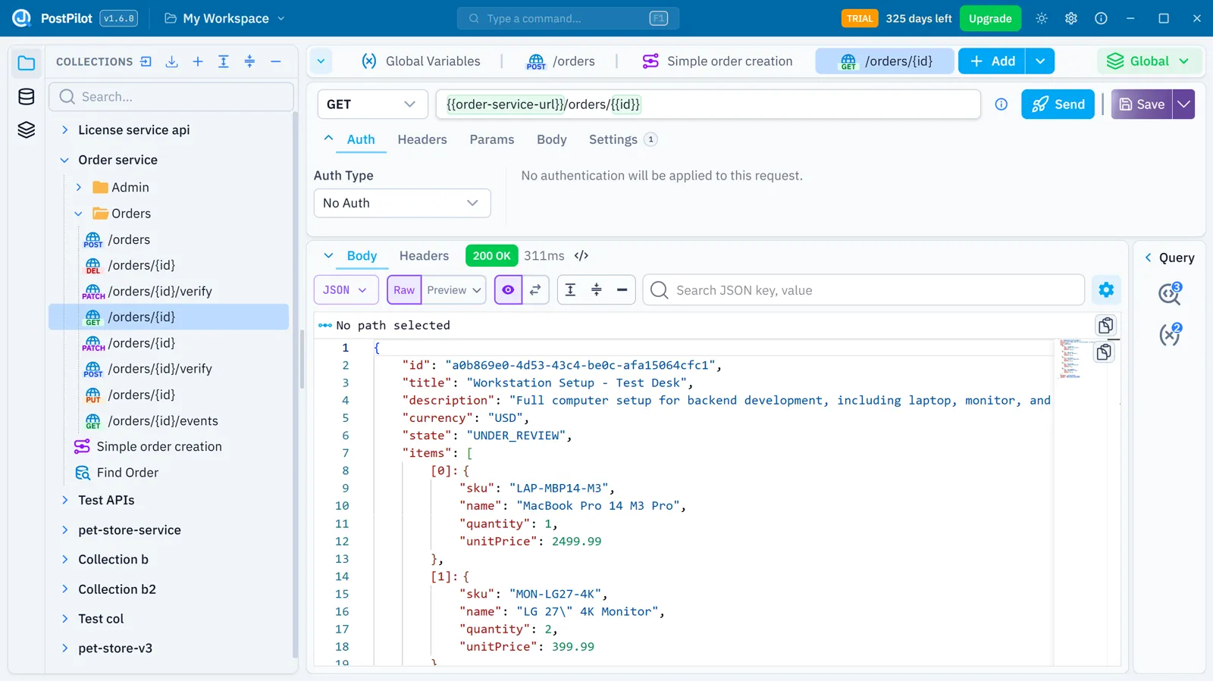1213x681 pixels.
Task: Expand the pet-store-service collection
Action: 129,530
